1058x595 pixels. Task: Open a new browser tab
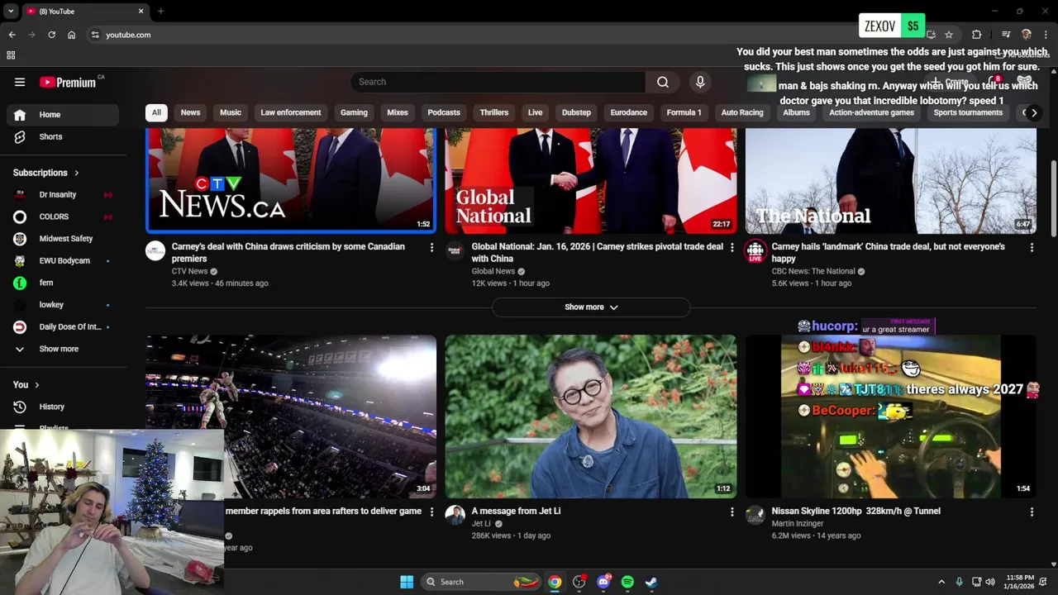tap(160, 12)
